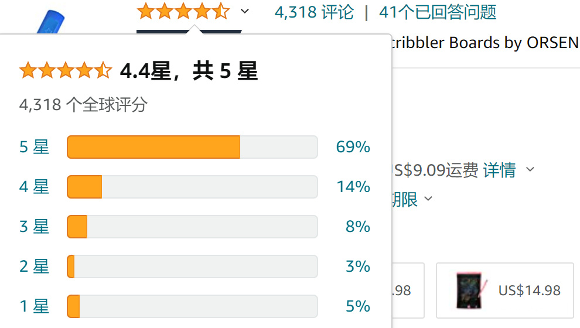
Task: Filter reviews by 1 星 label
Action: point(34,306)
